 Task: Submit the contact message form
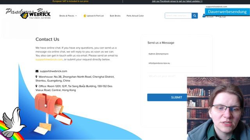tap(177, 97)
